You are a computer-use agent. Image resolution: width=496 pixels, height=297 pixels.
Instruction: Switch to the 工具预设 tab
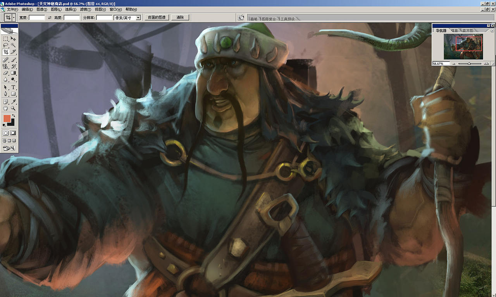click(288, 19)
